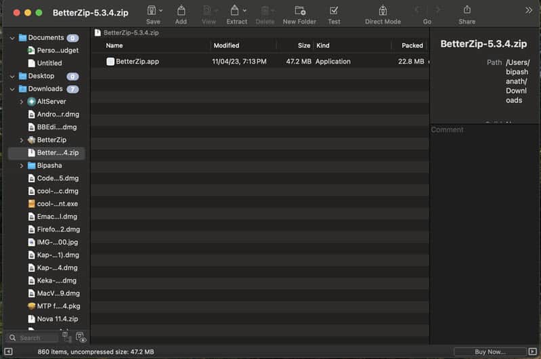
Task: Sort by the Modified column header
Action: pos(226,45)
